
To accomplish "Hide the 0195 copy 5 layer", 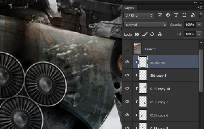I will [127, 128].
